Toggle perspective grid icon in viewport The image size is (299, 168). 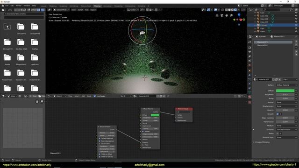[217, 15]
